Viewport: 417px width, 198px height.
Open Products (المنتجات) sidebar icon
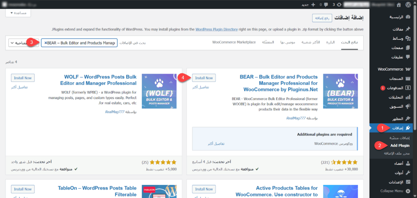(x=408, y=79)
